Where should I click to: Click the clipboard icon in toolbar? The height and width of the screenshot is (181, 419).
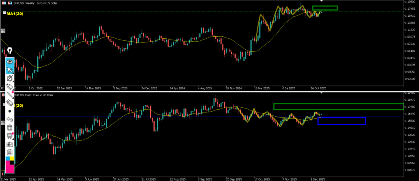(x=9, y=152)
